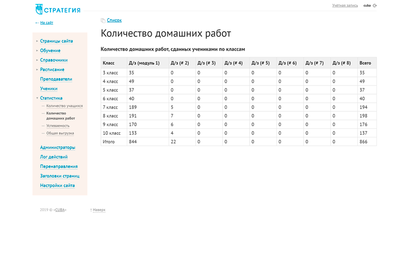Select Количество учащихся submenu item
The image size is (410, 267).
64,106
